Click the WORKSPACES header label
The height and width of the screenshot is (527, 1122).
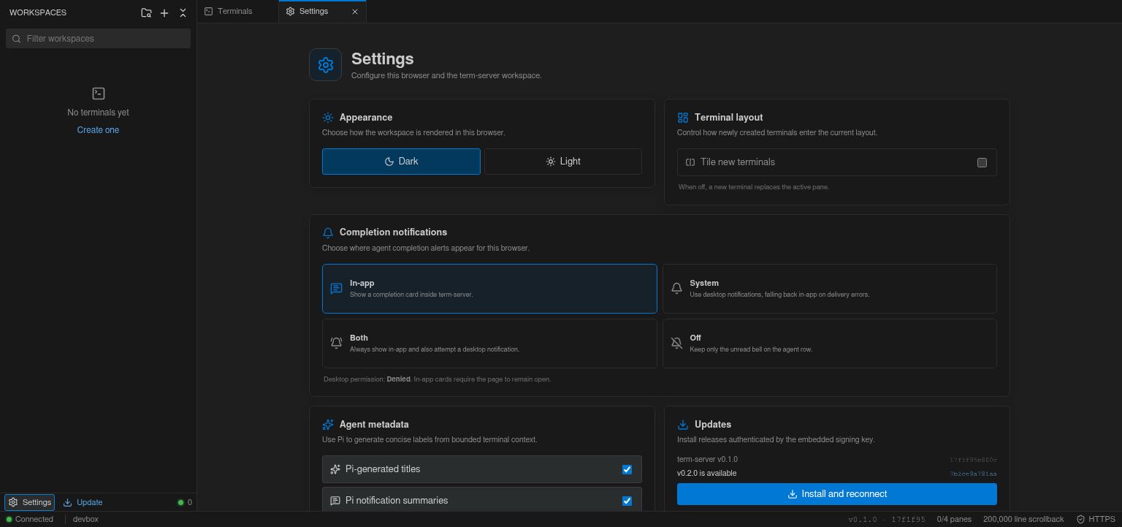tap(38, 12)
